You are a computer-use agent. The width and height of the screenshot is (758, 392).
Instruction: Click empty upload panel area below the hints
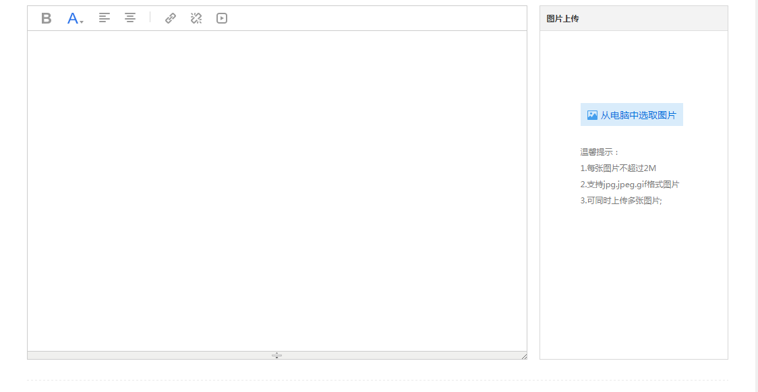coord(633,283)
